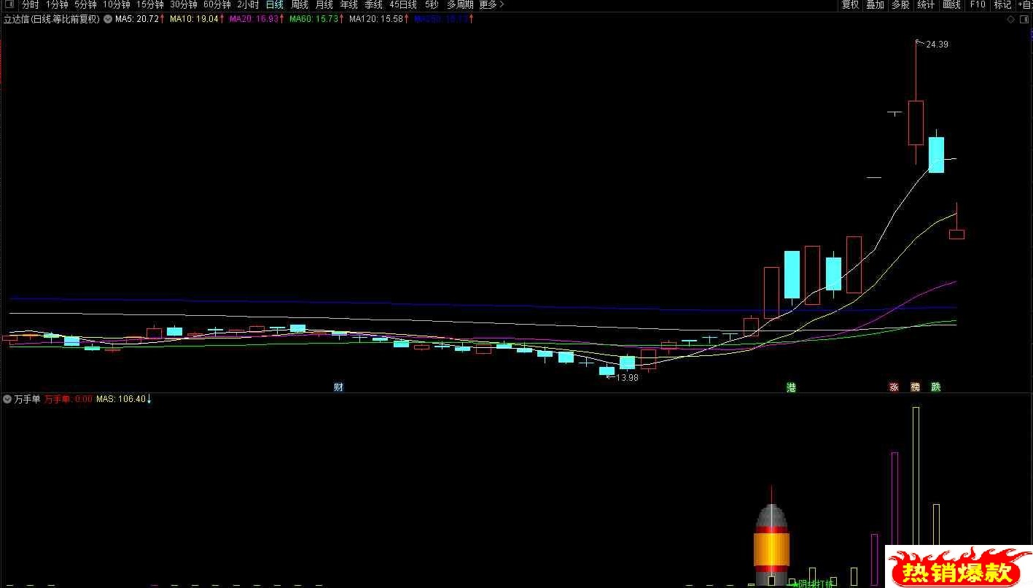Select the 2小时 period tab

tap(248, 4)
